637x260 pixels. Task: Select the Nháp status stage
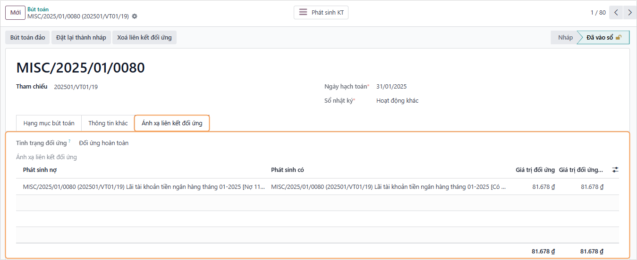(x=565, y=38)
